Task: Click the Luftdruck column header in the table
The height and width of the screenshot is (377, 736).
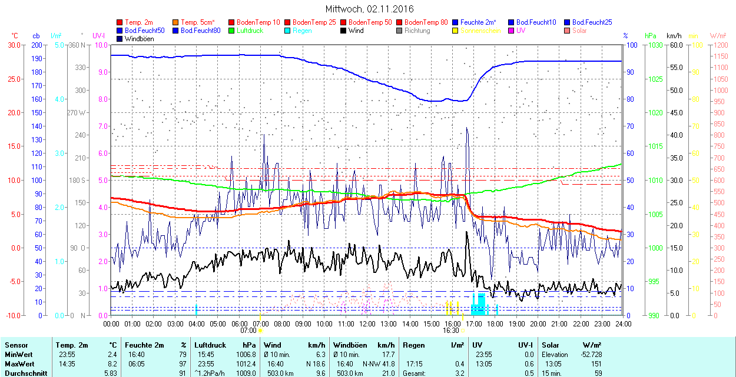Action: (x=210, y=345)
